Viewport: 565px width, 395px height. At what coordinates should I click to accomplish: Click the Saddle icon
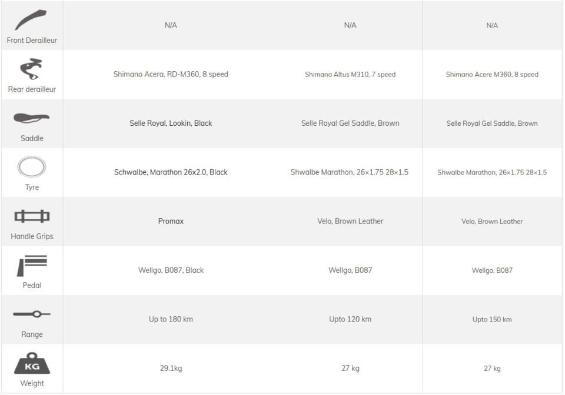click(x=32, y=118)
